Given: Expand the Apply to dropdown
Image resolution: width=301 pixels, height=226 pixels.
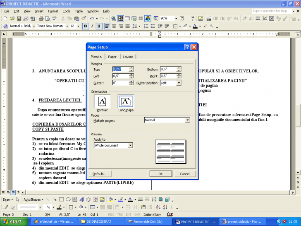Looking at the screenshot, I should click(x=130, y=145).
